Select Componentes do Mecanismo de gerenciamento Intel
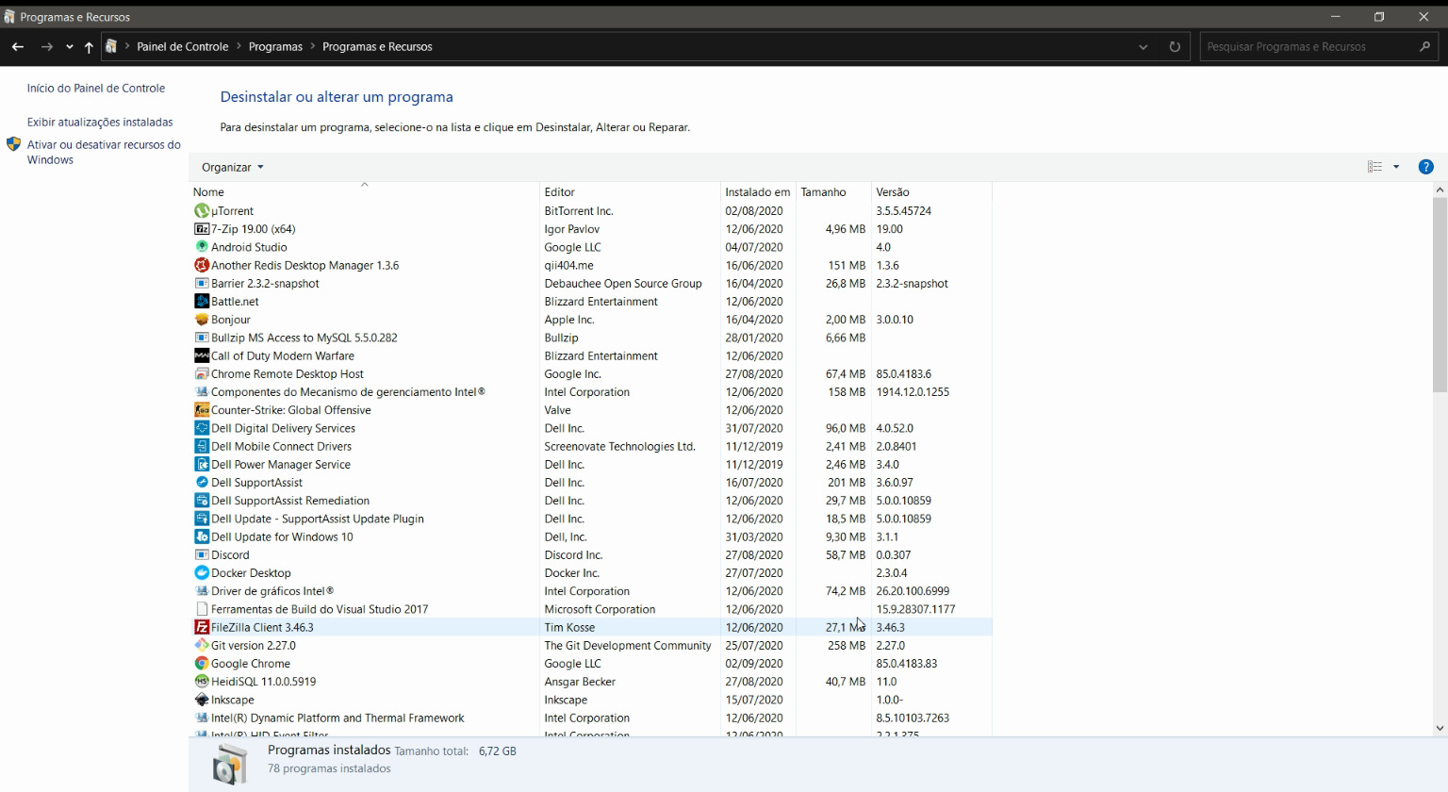 click(591, 392)
